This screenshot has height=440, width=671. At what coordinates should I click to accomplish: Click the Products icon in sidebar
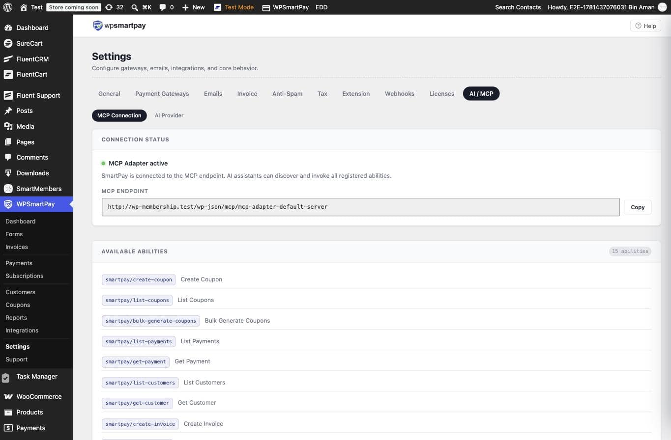click(x=8, y=412)
